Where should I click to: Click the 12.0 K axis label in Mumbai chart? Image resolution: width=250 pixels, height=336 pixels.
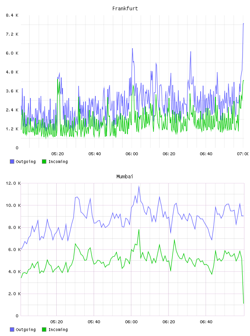[x=13, y=183]
